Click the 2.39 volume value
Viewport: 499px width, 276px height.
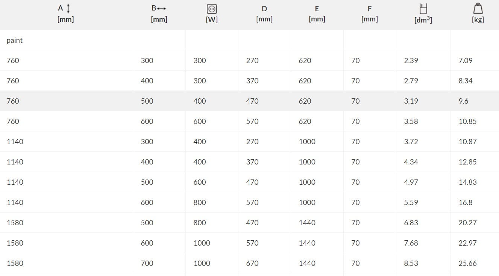coord(411,60)
